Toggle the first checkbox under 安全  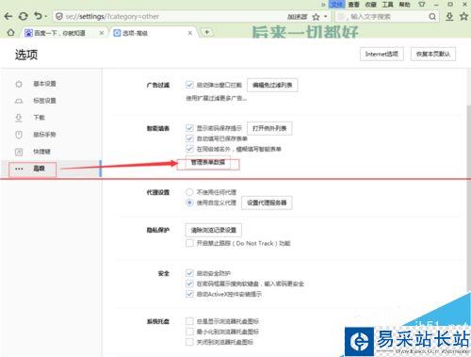(189, 273)
